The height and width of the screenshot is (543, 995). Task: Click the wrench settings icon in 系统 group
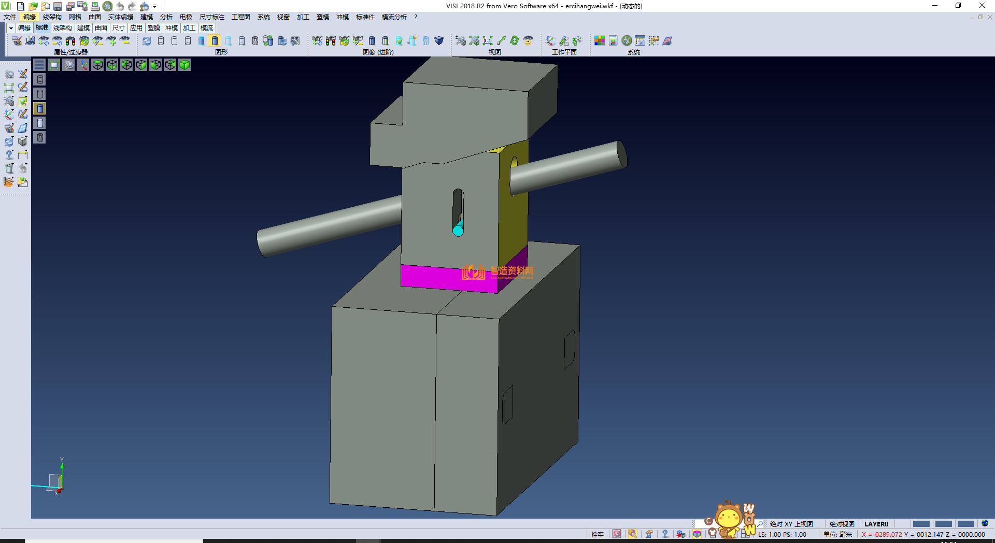627,40
